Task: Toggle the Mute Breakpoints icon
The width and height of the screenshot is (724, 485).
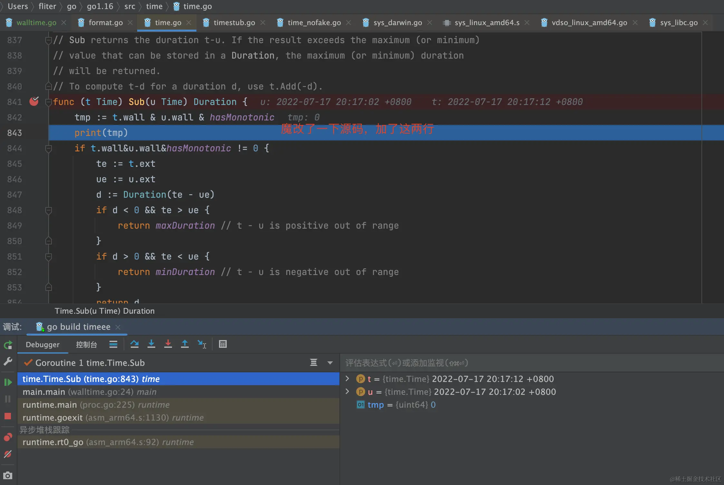Action: [8, 454]
